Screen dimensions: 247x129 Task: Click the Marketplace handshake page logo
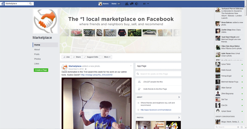coord(45,21)
